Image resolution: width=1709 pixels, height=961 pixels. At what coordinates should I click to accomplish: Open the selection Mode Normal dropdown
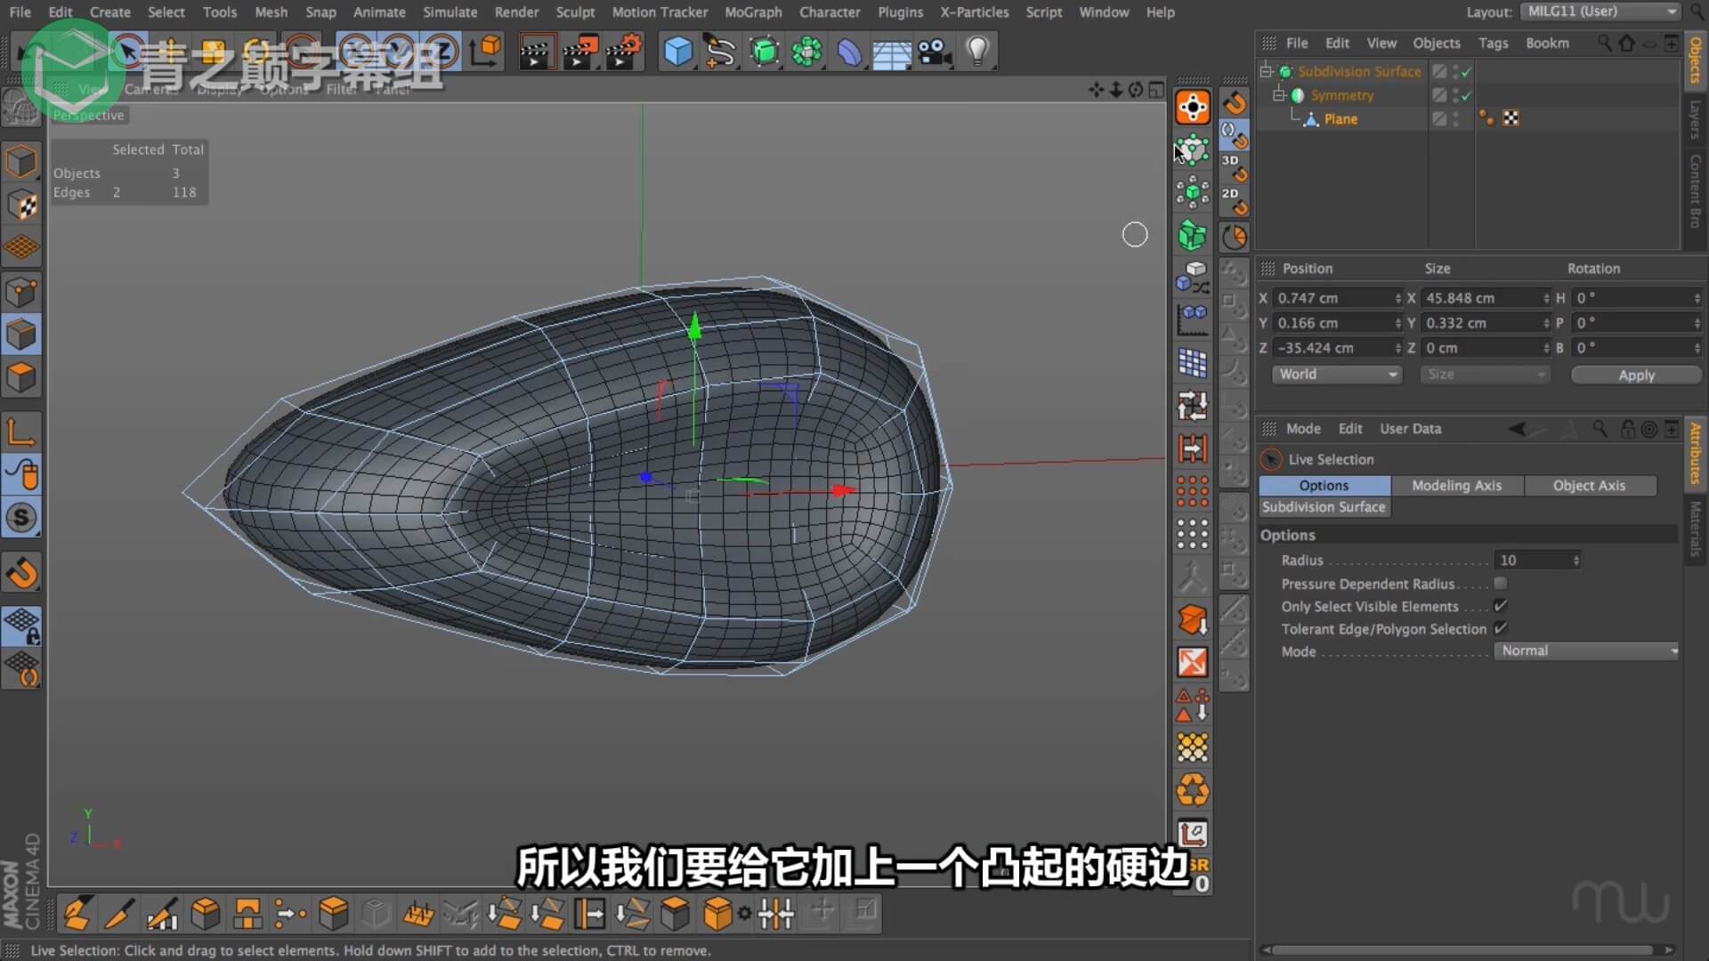1587,651
